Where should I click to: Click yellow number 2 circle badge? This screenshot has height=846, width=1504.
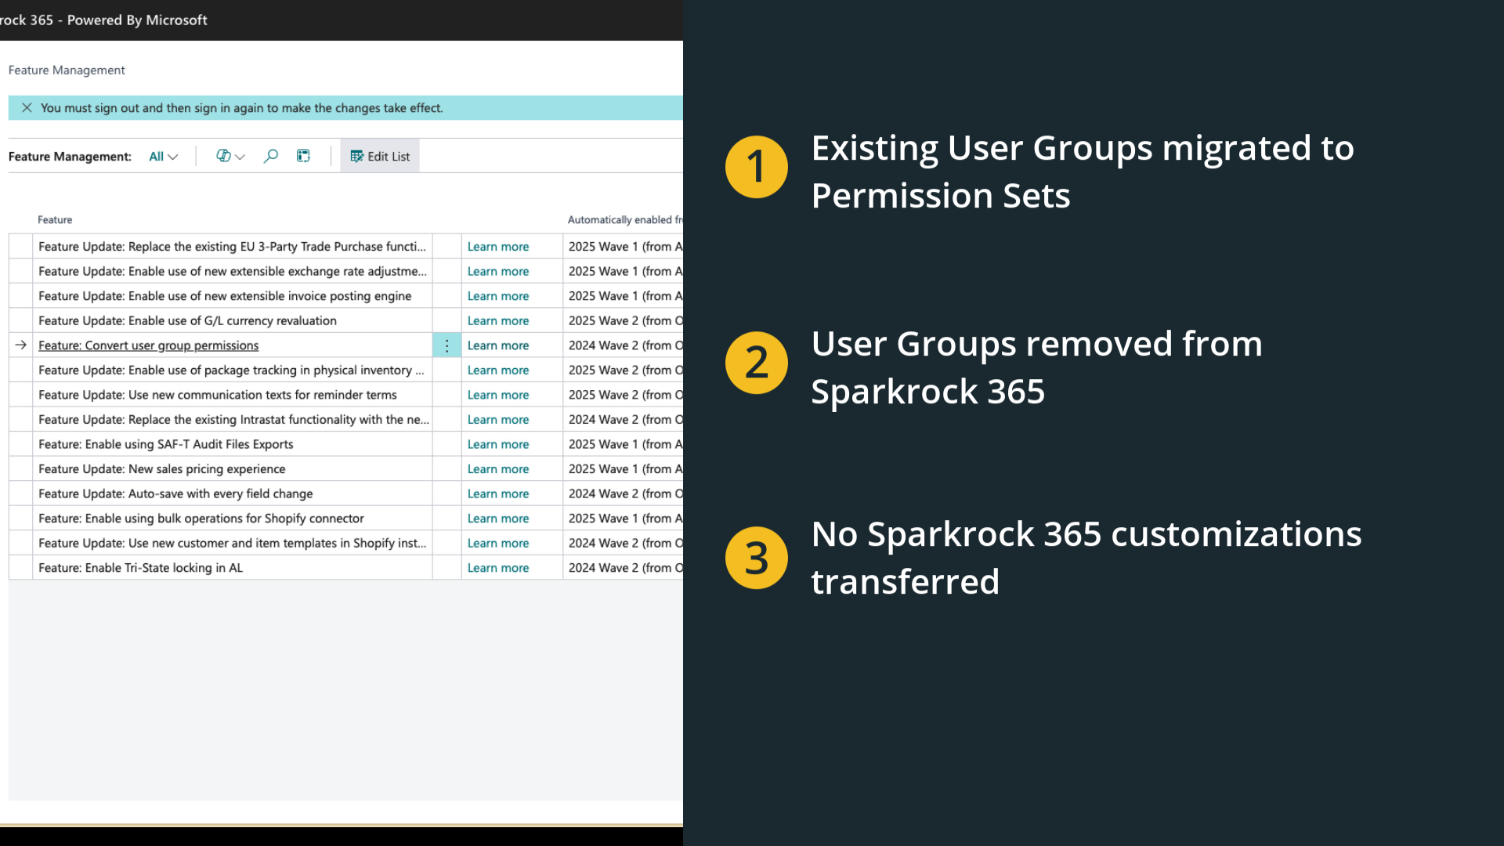(x=756, y=363)
